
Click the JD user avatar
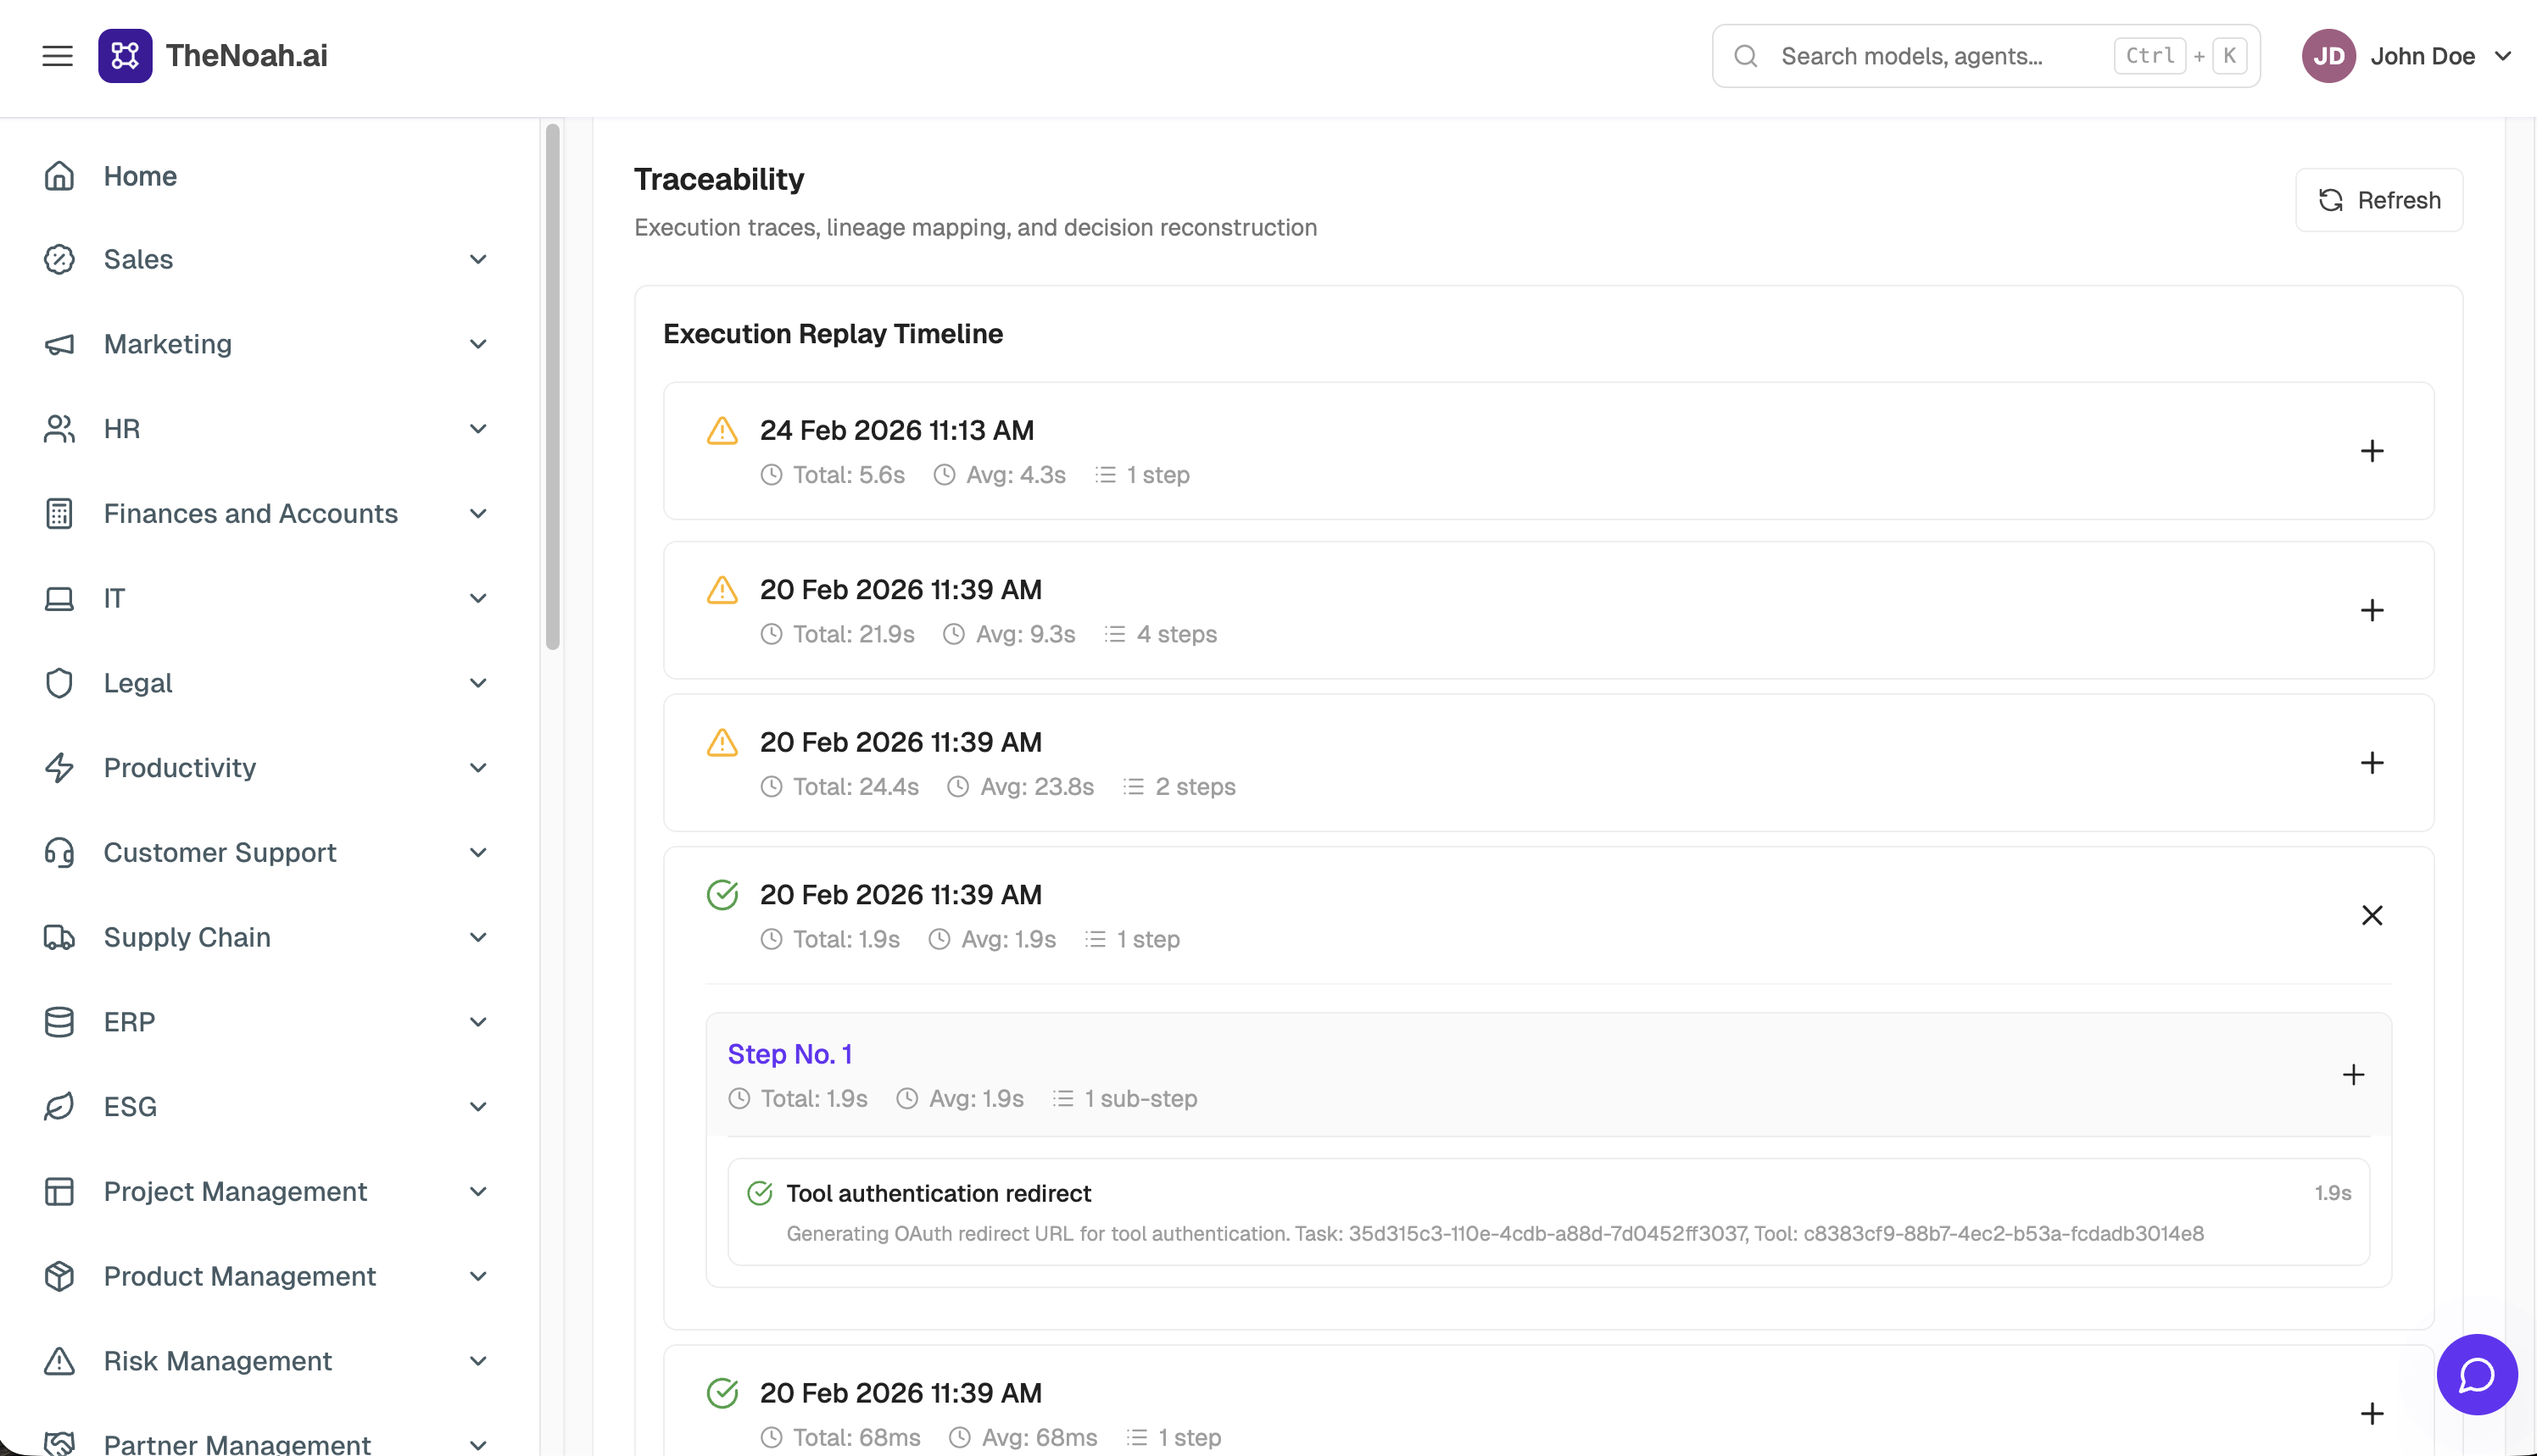2328,56
